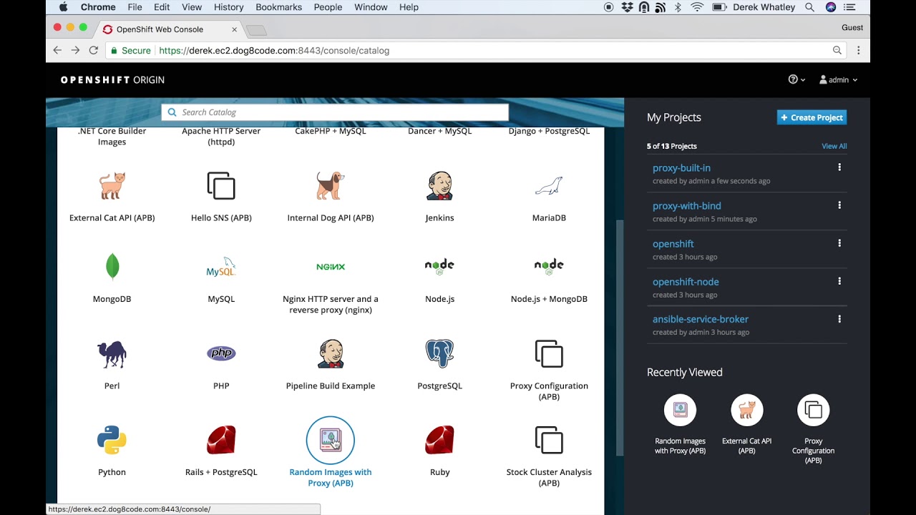Open the CakePHP + MySQL catalog entry
The width and height of the screenshot is (916, 515).
331,132
